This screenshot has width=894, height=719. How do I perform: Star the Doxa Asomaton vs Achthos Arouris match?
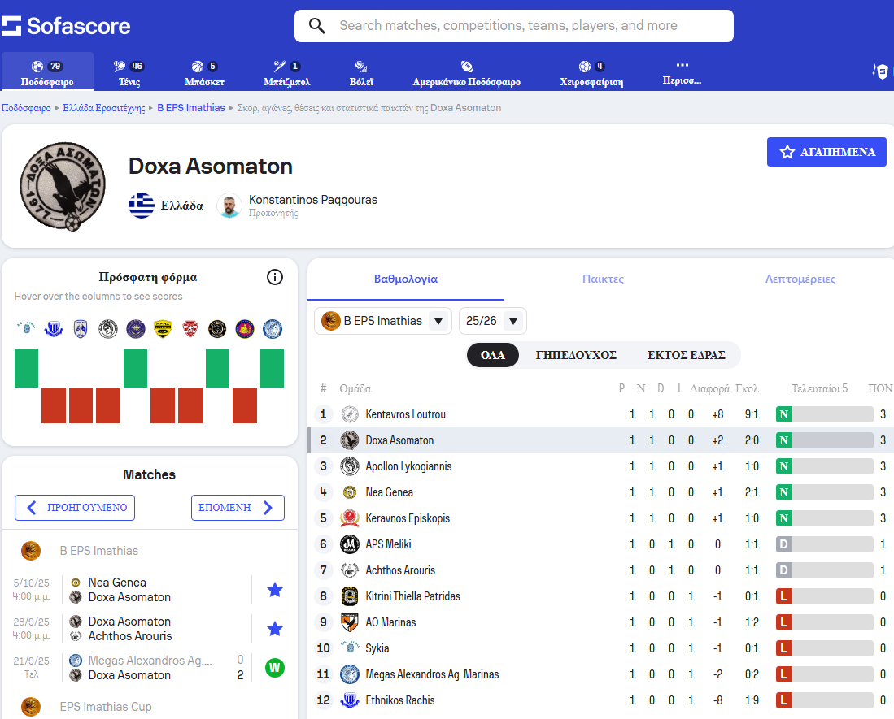275,629
